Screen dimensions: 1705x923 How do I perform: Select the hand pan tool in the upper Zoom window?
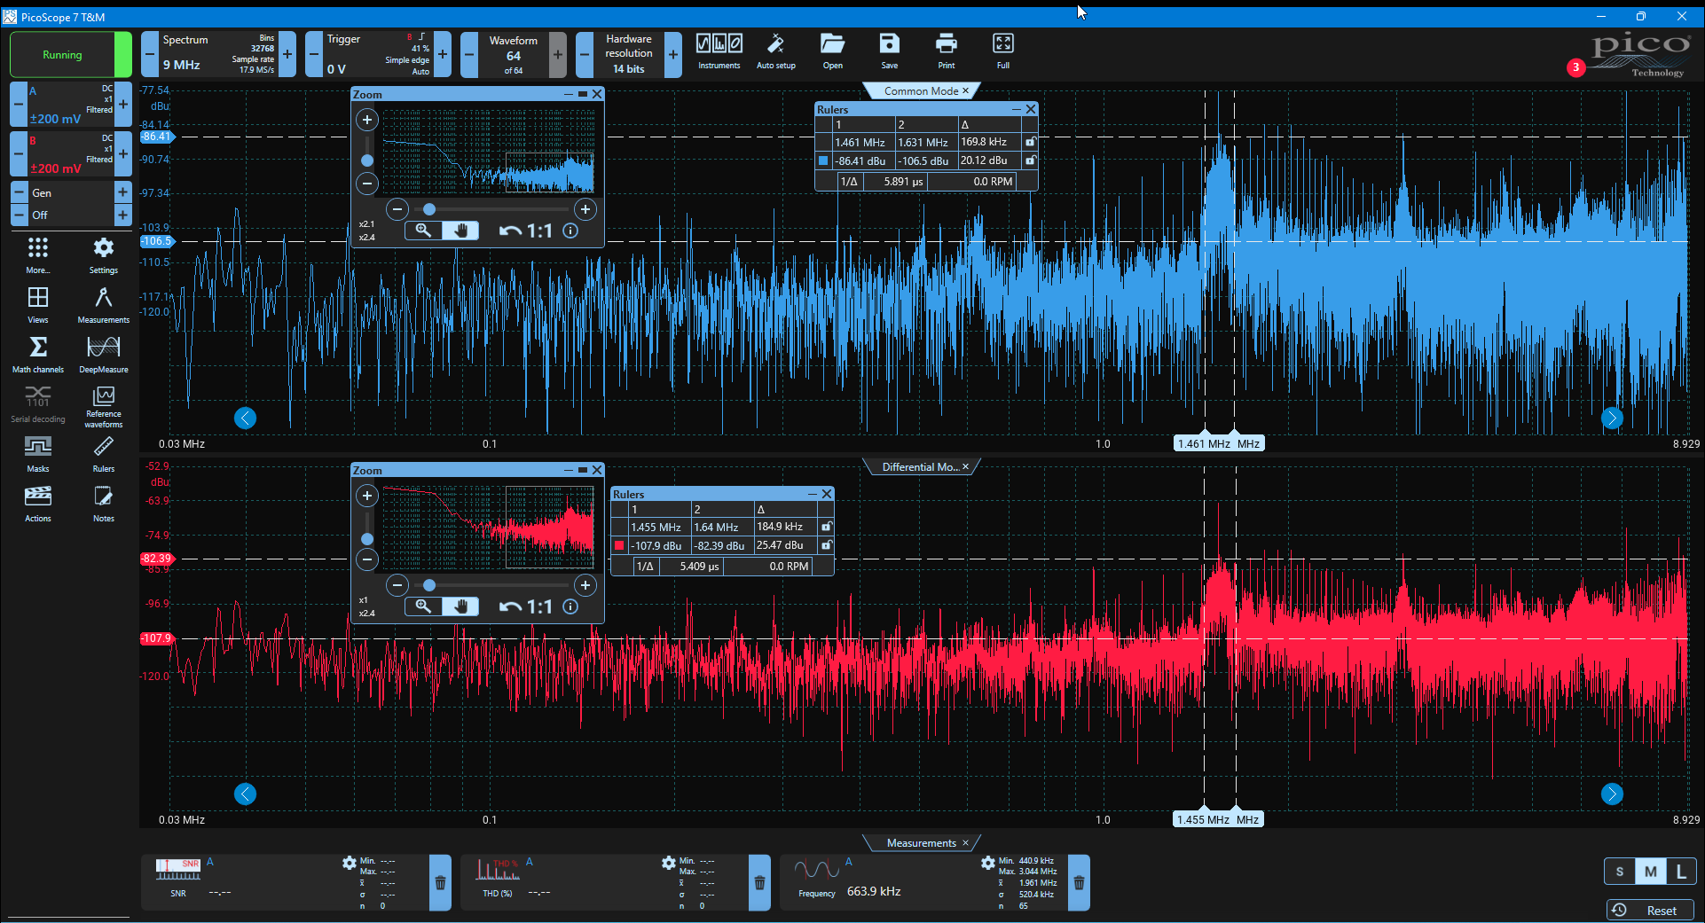tap(460, 231)
